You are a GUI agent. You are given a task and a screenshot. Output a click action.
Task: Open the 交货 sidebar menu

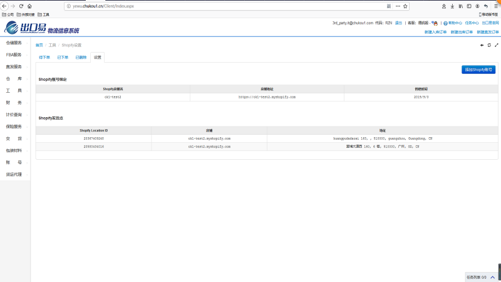[x=15, y=138]
